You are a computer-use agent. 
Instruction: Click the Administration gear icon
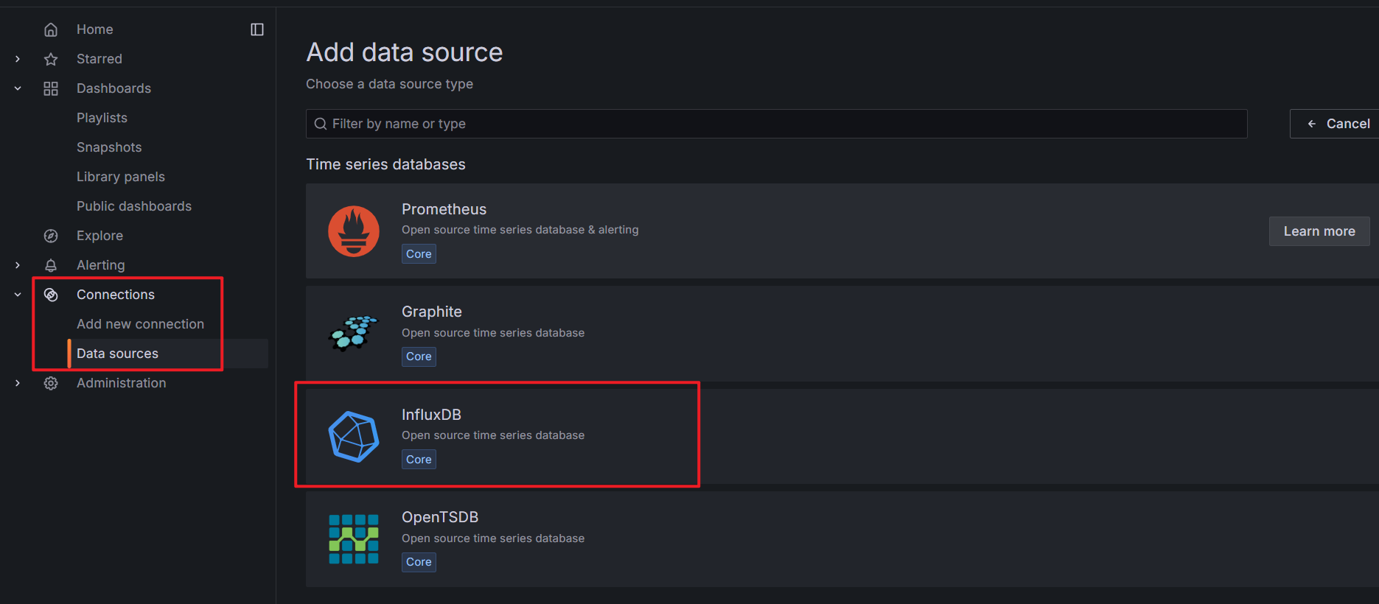click(x=51, y=383)
